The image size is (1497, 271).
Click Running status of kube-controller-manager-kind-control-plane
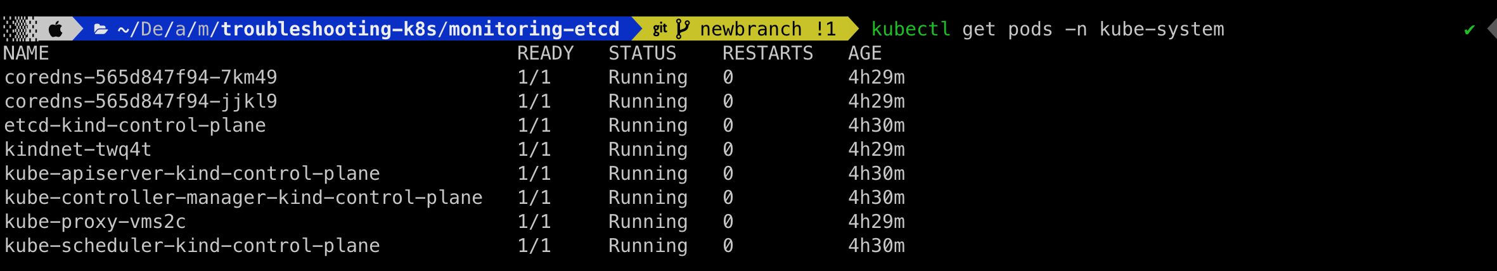click(x=648, y=198)
